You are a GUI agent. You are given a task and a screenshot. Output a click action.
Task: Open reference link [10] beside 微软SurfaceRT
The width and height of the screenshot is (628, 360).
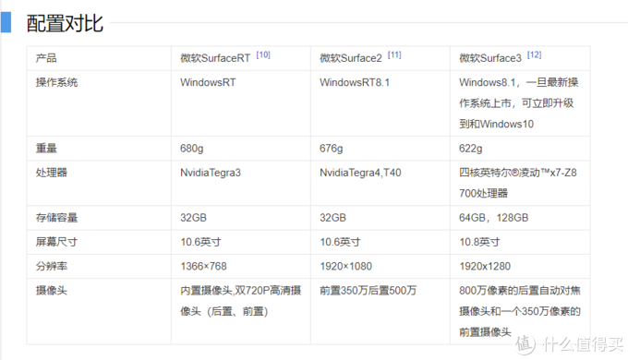point(263,54)
